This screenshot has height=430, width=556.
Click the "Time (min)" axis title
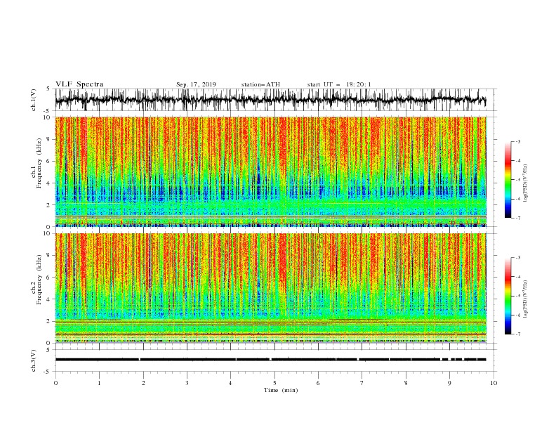(x=281, y=390)
